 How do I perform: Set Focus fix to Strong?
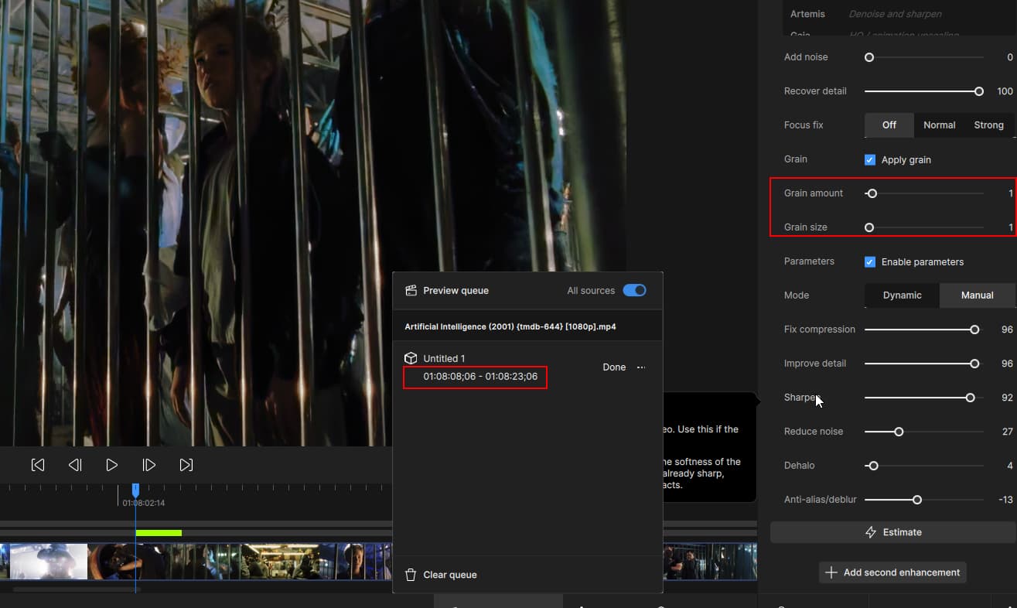pyautogui.click(x=988, y=125)
